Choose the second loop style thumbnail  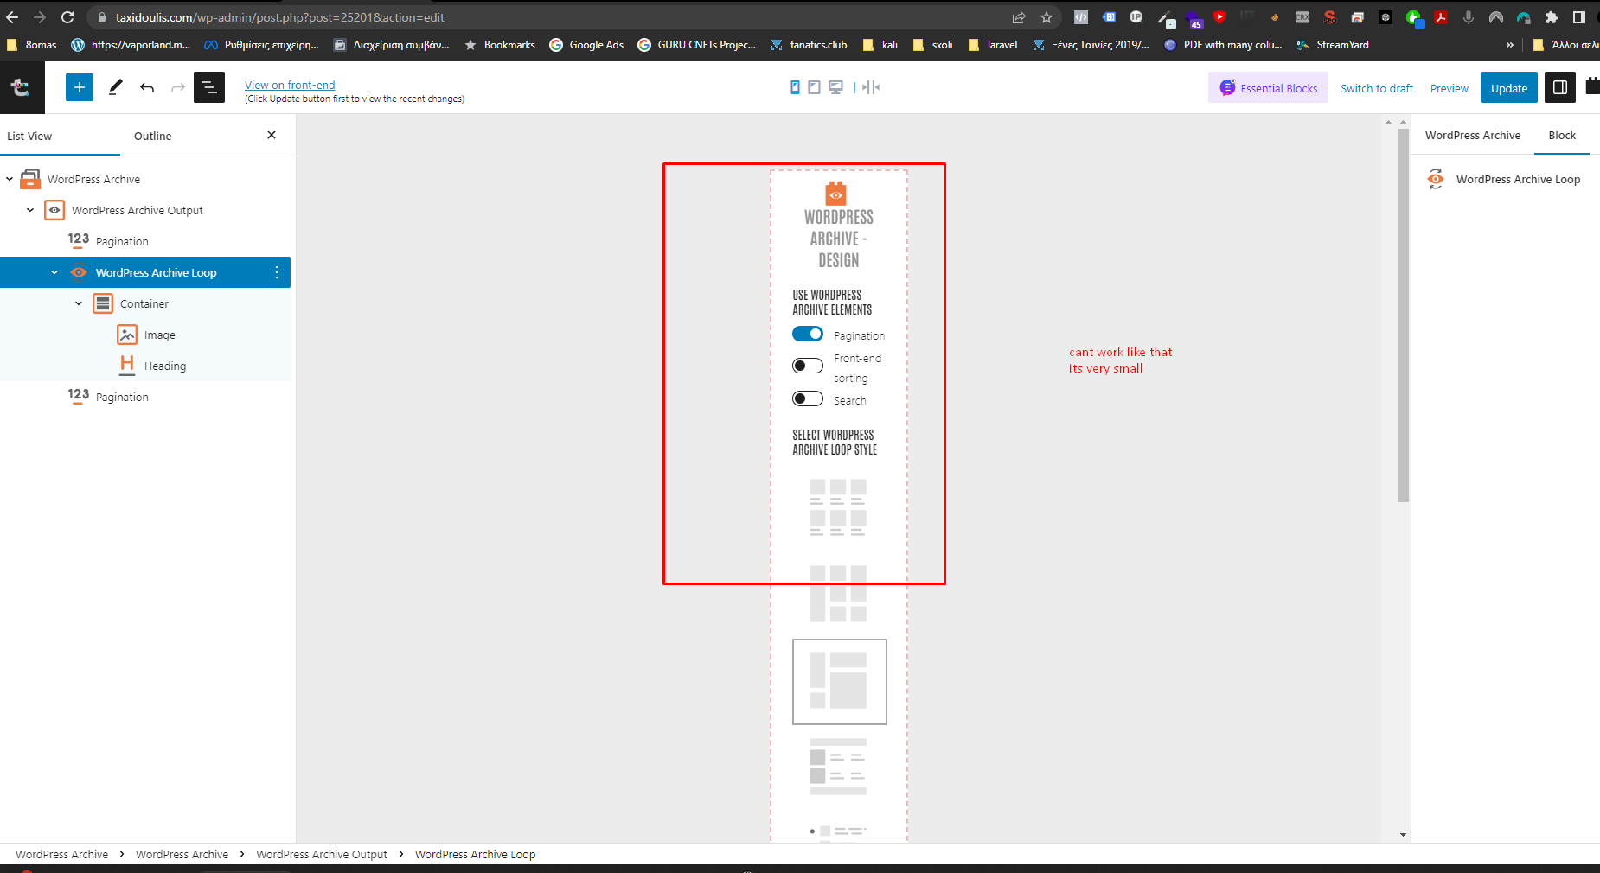pos(838,594)
